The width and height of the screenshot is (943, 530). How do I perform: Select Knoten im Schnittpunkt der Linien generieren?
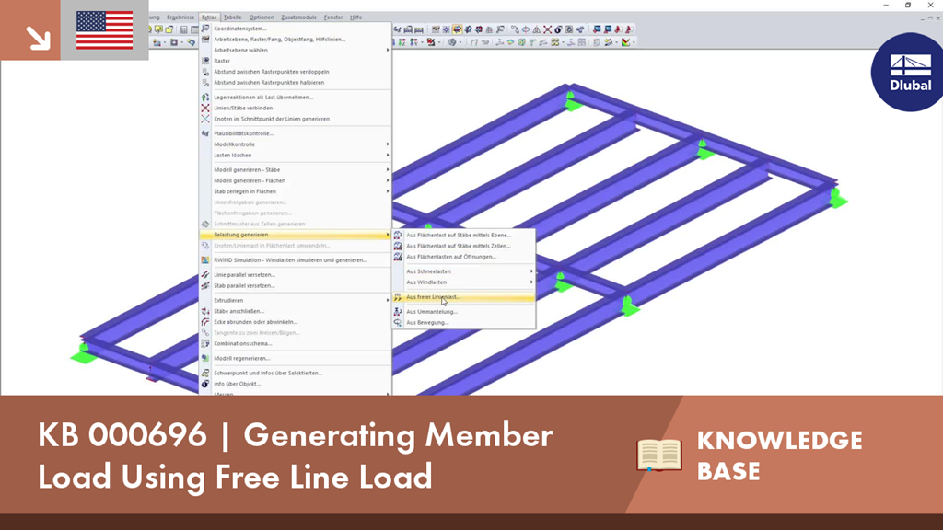pos(295,119)
